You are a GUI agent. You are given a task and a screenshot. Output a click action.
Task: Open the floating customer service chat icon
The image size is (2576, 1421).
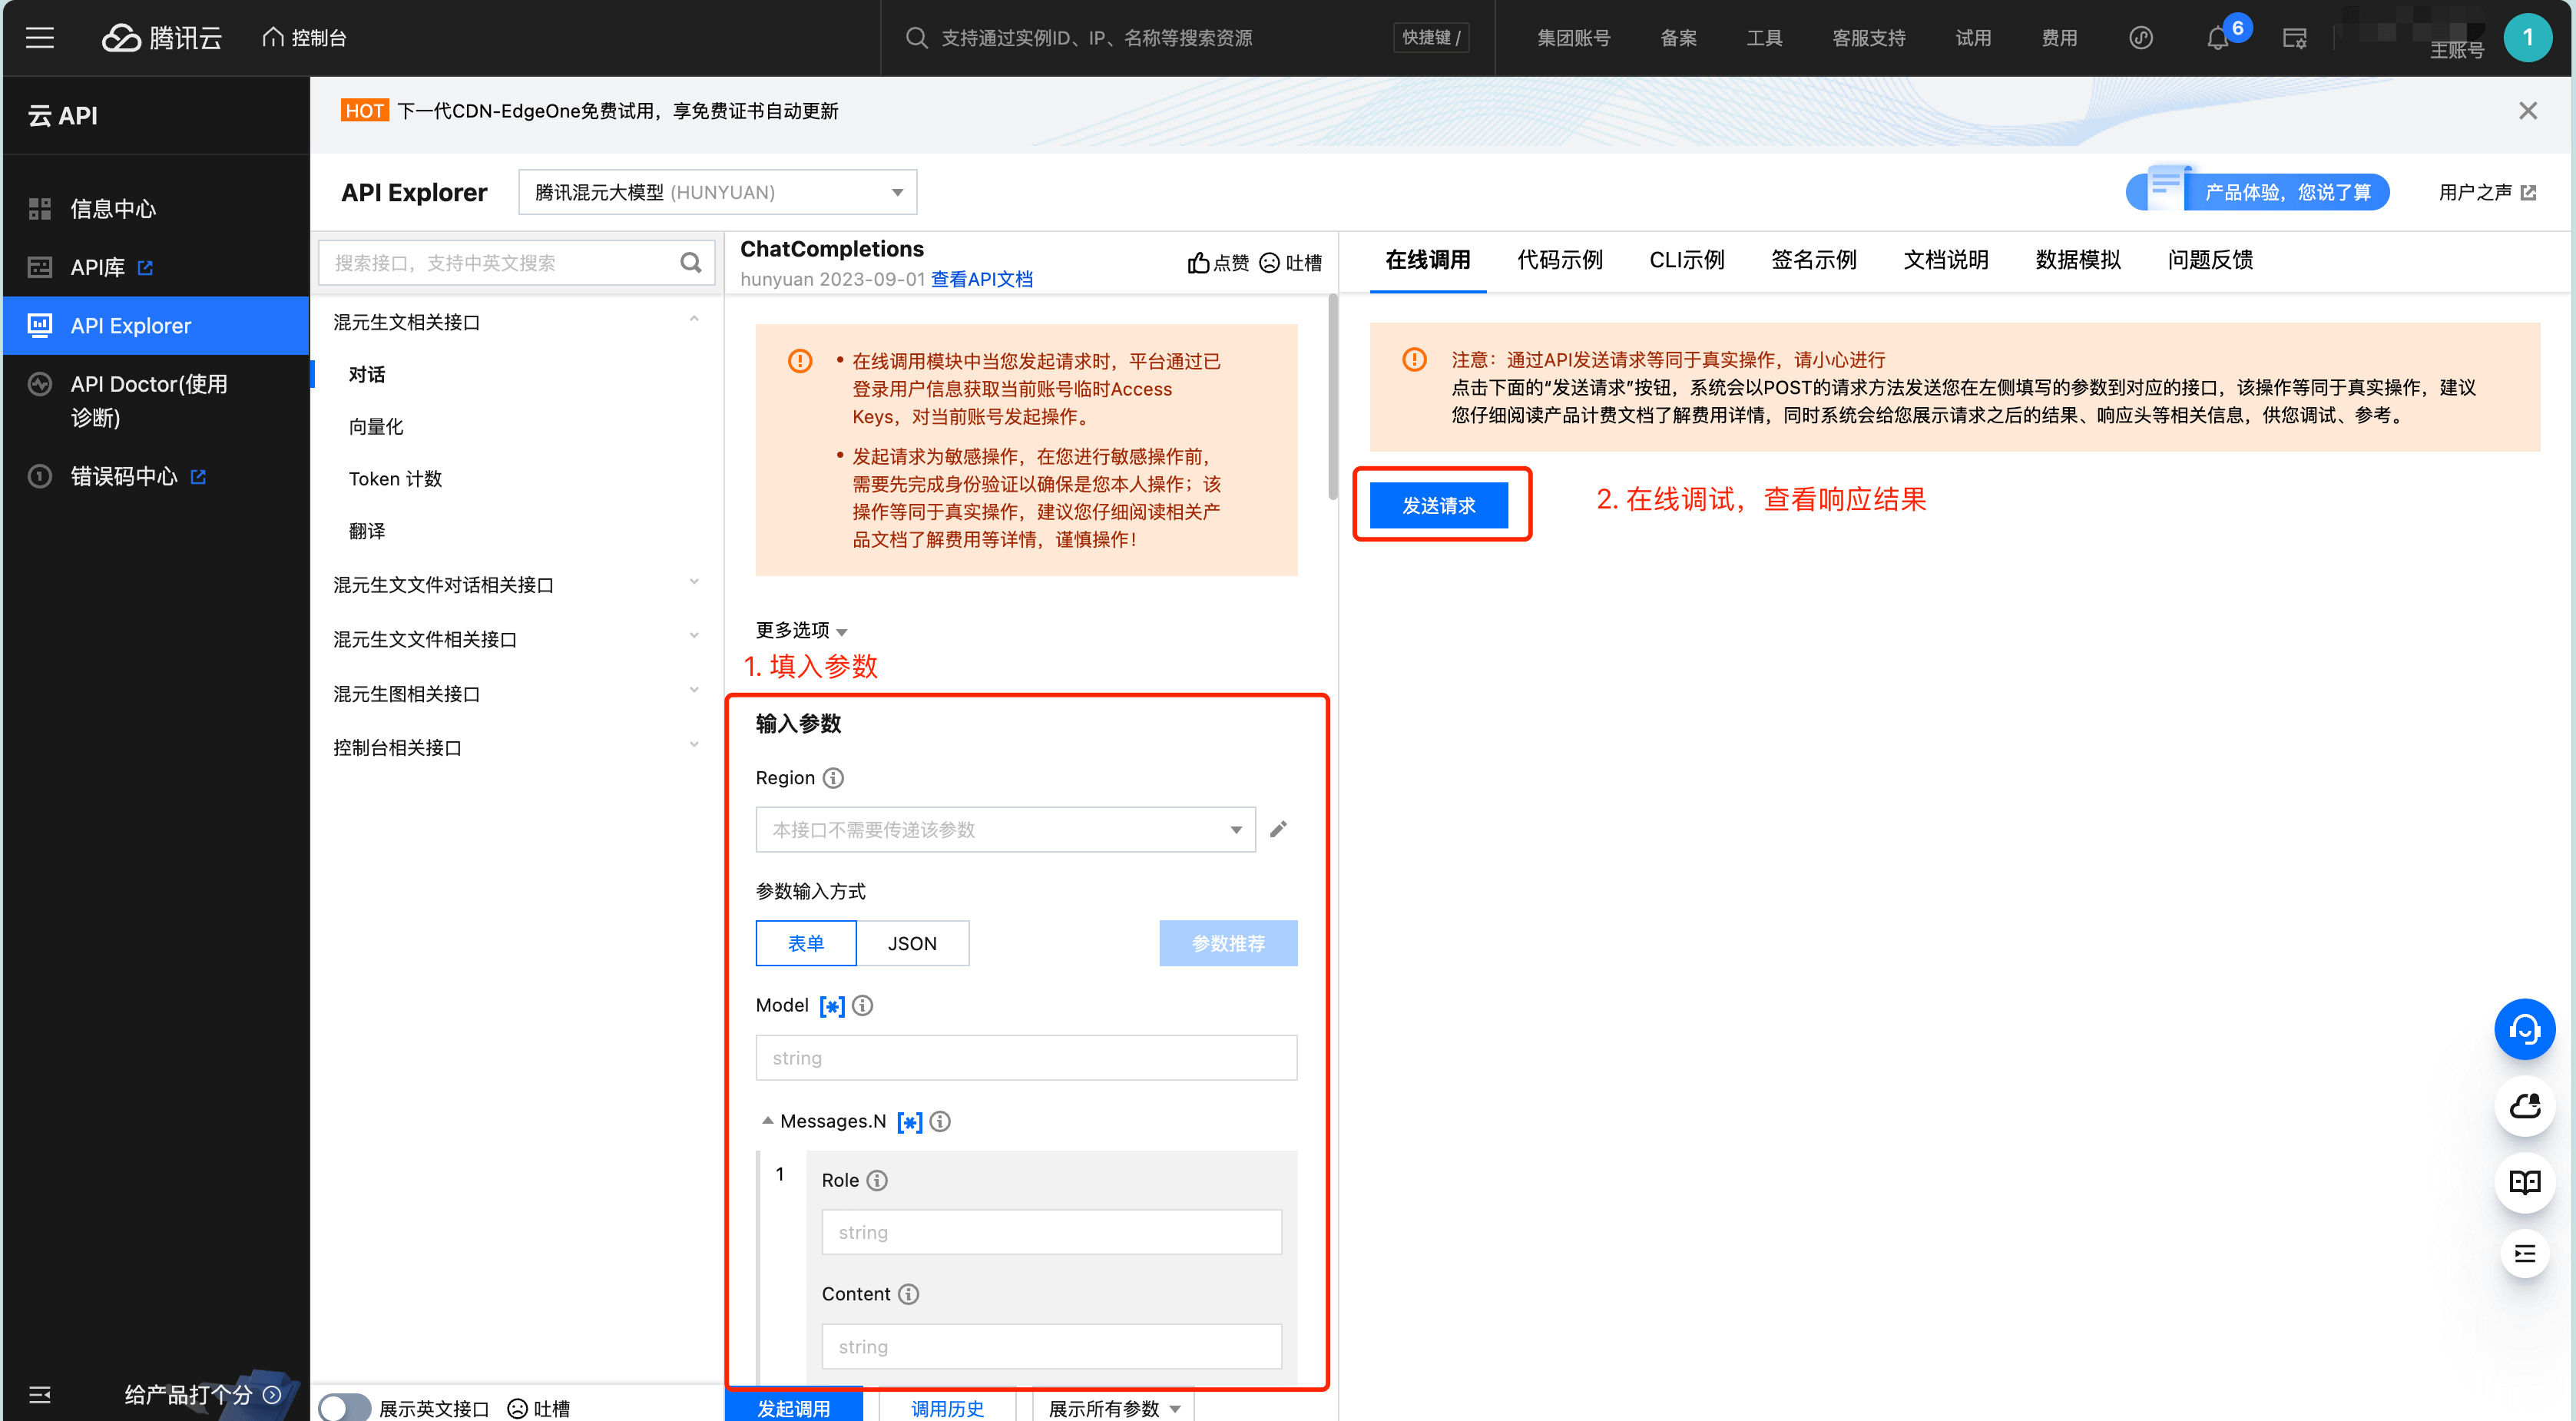coord(2525,1029)
